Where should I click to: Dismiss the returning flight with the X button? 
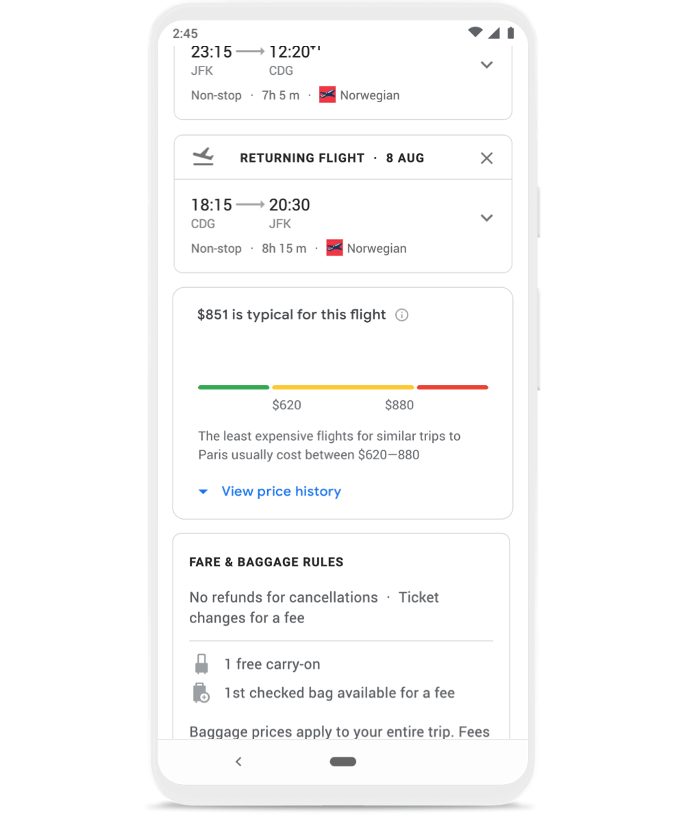pos(486,158)
